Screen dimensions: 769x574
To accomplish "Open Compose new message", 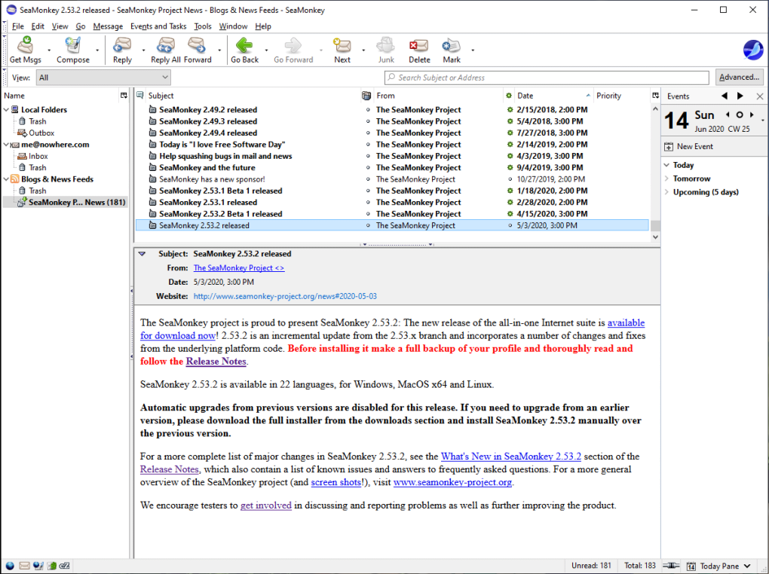I will coord(72,45).
